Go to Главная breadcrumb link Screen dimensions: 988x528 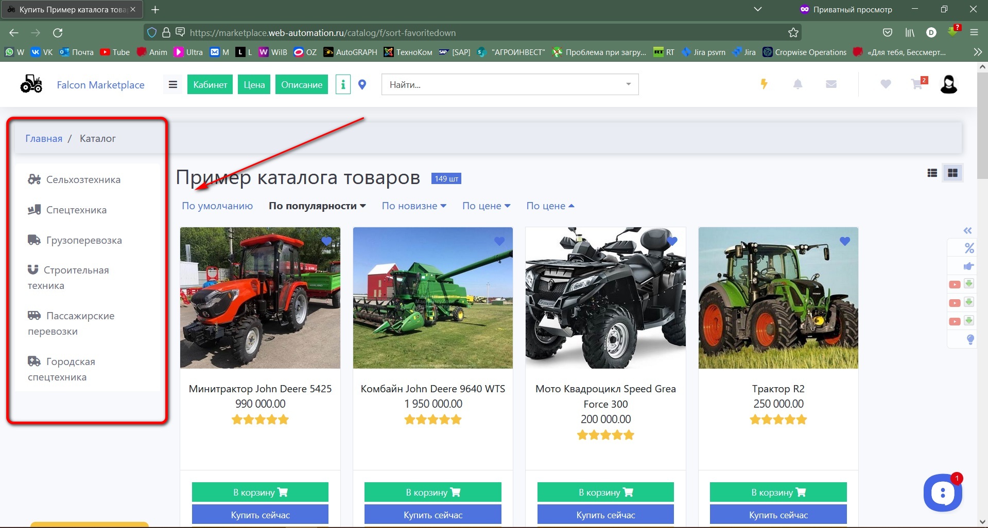44,138
